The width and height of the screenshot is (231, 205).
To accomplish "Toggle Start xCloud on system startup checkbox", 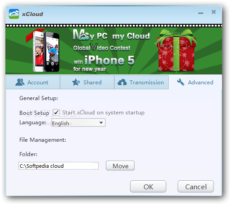I will point(56,113).
